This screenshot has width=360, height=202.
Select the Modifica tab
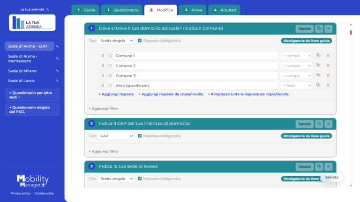(161, 10)
